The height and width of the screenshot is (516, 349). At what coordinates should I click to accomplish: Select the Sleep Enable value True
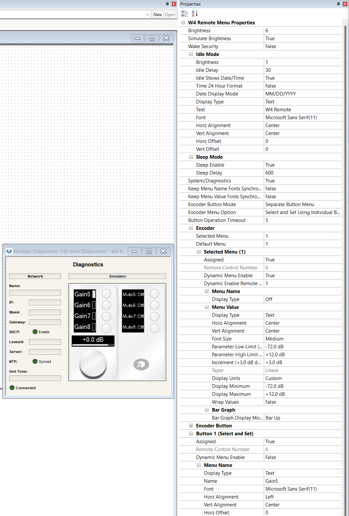(303, 165)
